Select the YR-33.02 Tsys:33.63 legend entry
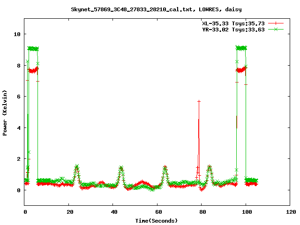The image size is (300, 225). click(233, 30)
